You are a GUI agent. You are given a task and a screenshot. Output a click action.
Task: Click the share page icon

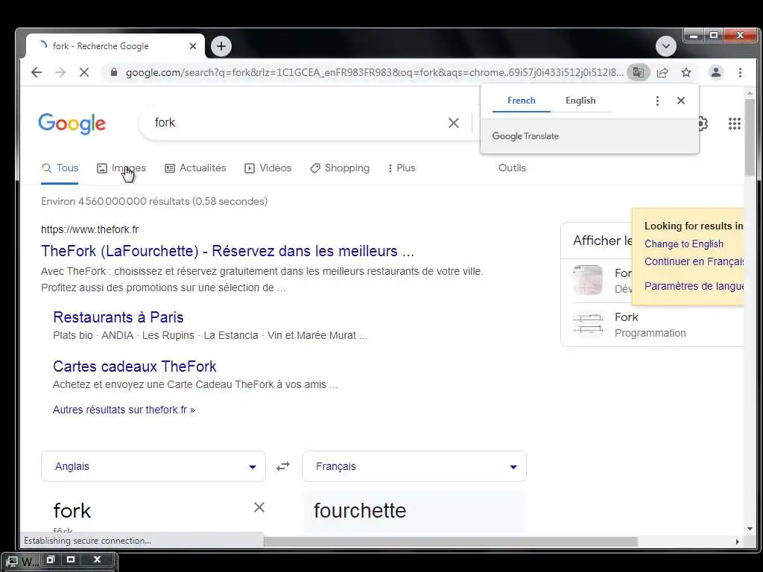pos(662,72)
